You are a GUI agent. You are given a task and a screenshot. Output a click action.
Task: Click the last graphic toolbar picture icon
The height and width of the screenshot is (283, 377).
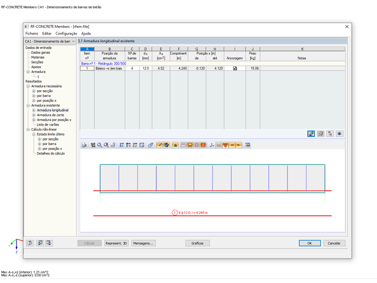tap(248, 145)
